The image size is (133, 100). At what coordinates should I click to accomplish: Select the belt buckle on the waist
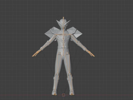pos(63,47)
